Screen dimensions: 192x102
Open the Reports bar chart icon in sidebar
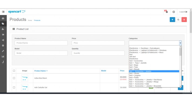point(3,56)
